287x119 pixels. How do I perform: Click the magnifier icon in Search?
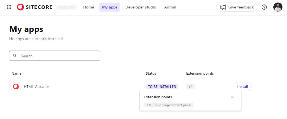tap(15, 56)
